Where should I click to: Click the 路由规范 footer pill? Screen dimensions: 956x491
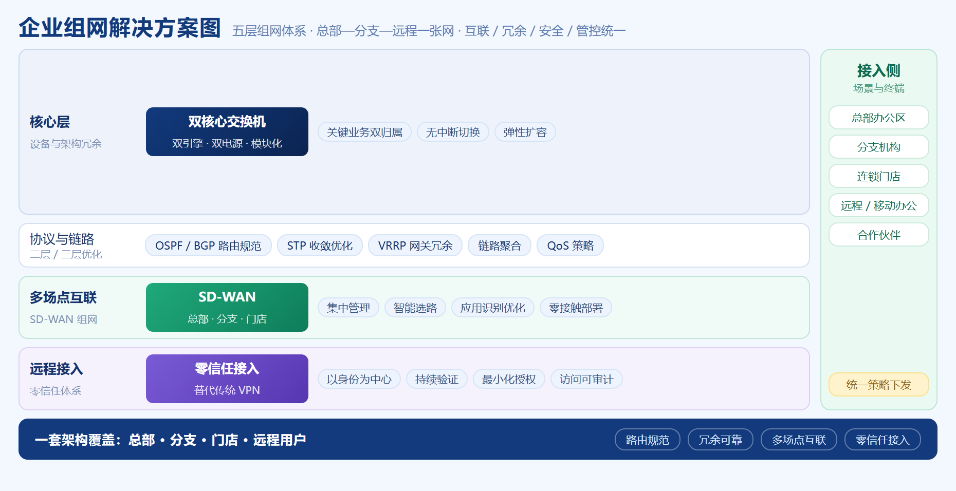click(x=648, y=440)
